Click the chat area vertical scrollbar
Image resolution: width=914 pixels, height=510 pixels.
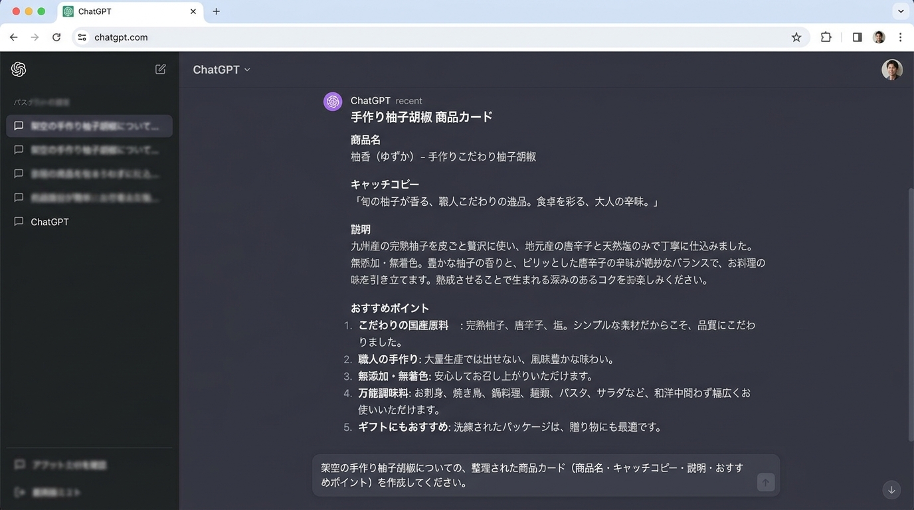[910, 312]
